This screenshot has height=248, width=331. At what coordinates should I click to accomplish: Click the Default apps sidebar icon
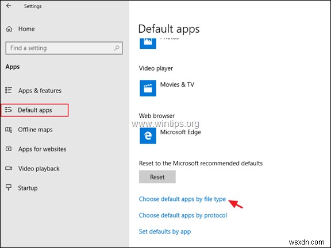(x=9, y=110)
